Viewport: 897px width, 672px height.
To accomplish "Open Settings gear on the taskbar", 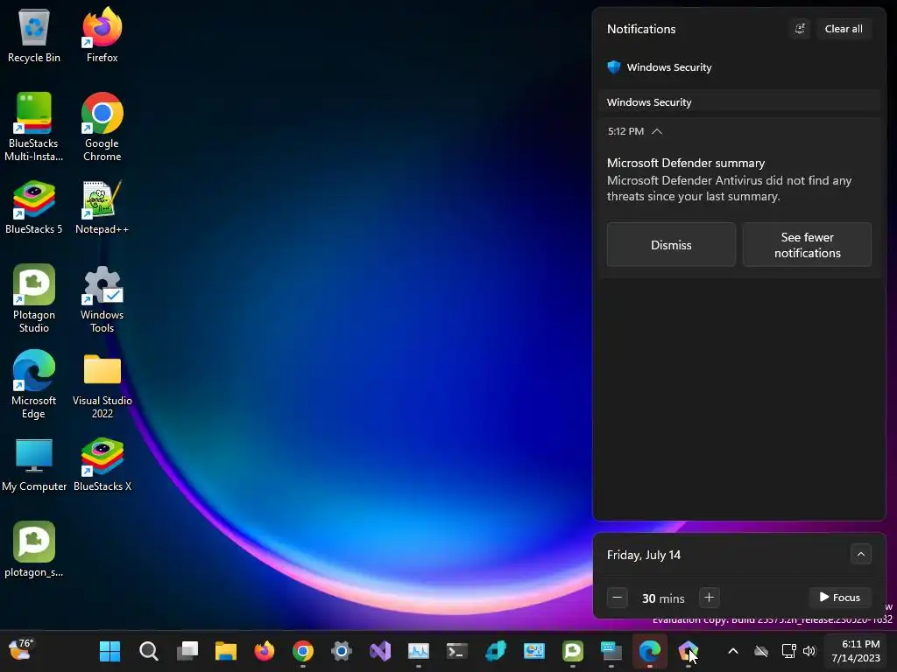I will coord(342,651).
